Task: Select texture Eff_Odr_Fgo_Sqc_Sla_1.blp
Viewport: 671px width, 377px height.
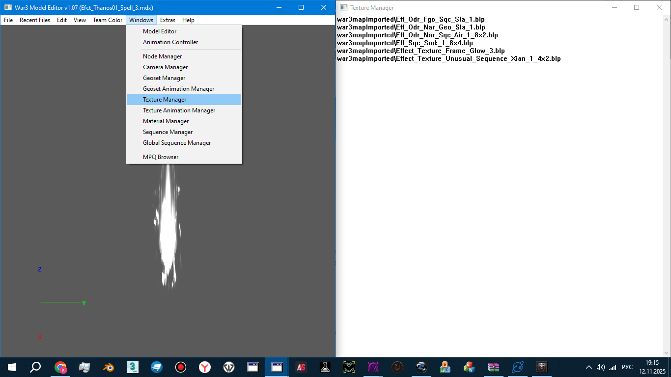Action: [x=411, y=20]
